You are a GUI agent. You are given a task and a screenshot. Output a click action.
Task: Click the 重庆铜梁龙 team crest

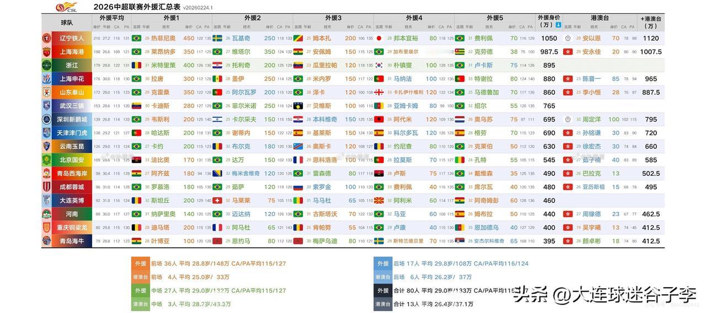pyautogui.click(x=47, y=227)
